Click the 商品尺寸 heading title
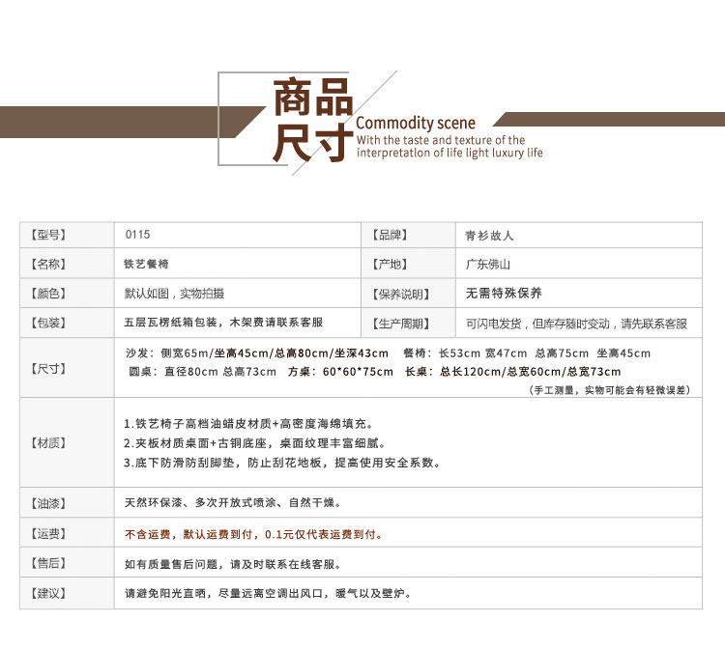The image size is (725, 649). (312, 120)
